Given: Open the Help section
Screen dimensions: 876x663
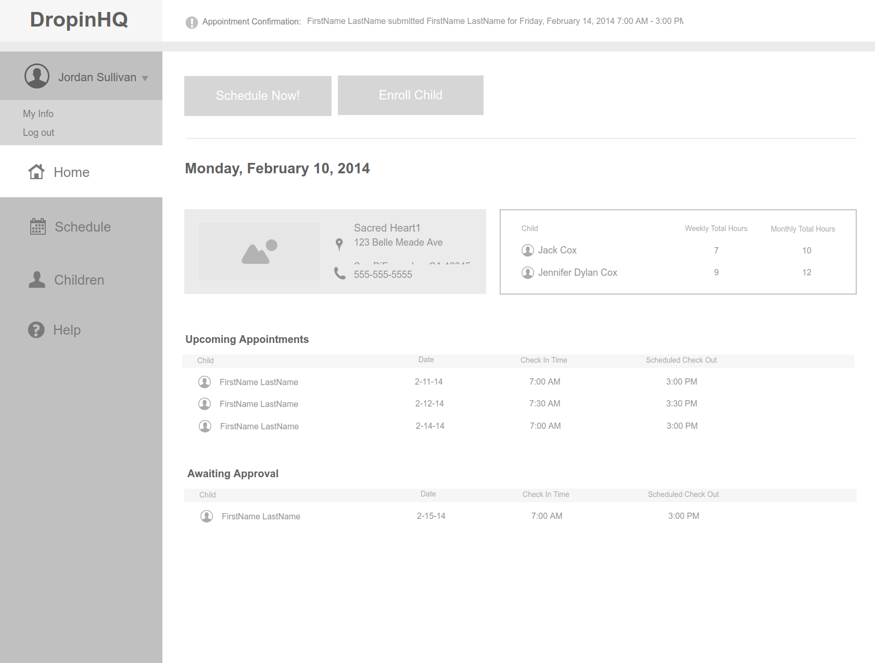Looking at the screenshot, I should click(67, 330).
